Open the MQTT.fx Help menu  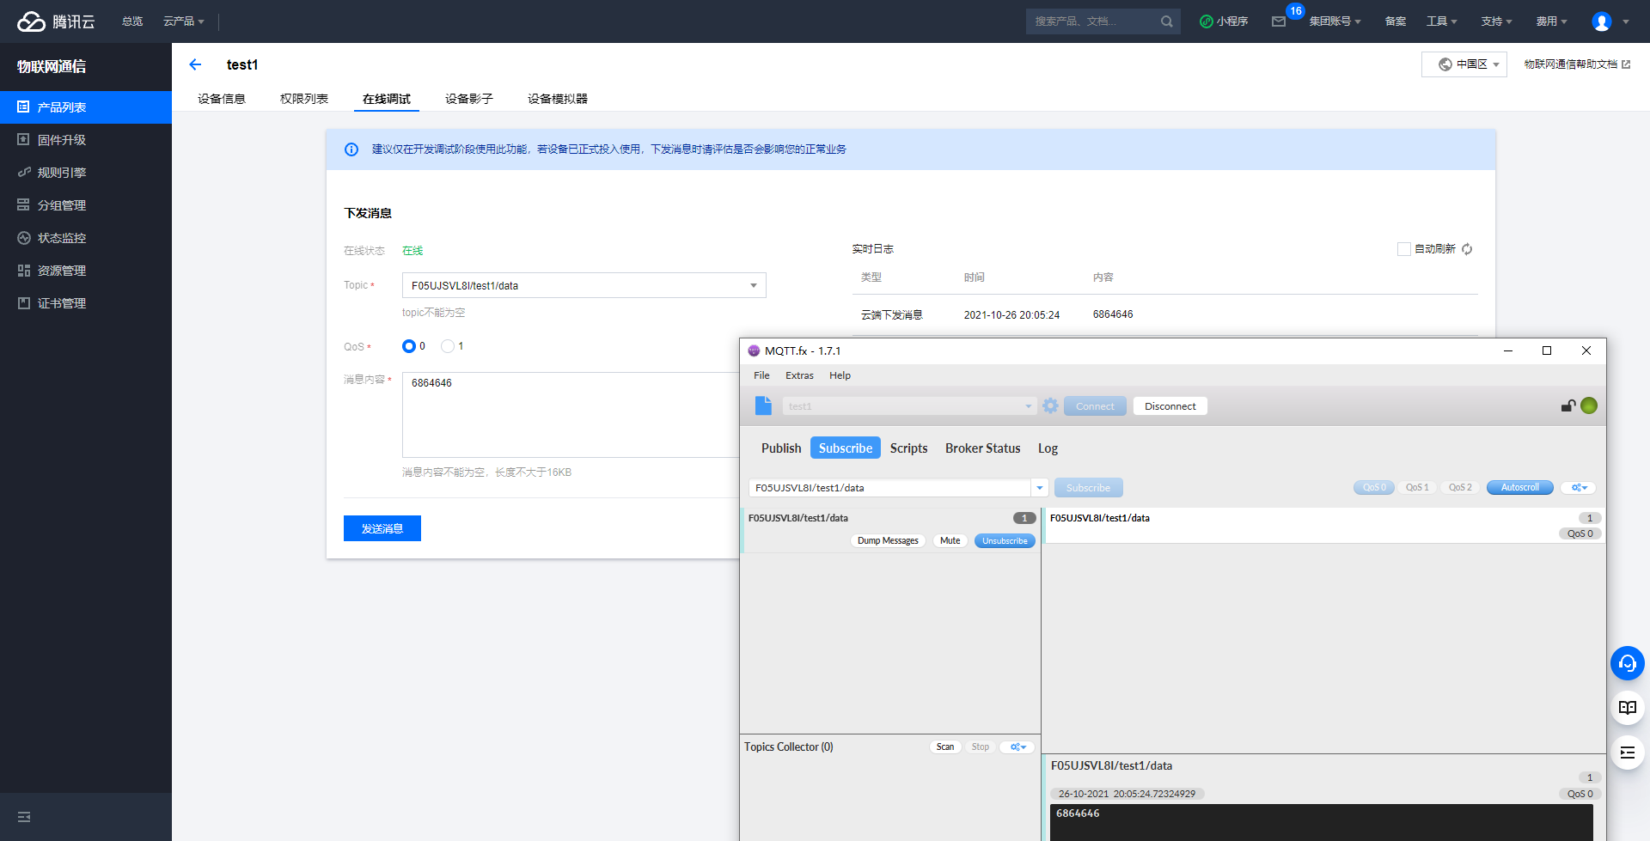pos(840,375)
